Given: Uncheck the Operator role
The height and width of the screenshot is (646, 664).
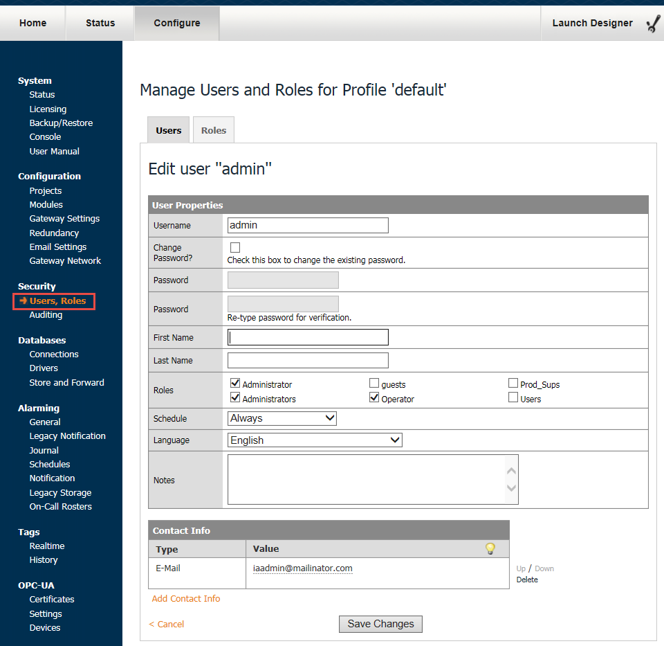Looking at the screenshot, I should click(374, 397).
